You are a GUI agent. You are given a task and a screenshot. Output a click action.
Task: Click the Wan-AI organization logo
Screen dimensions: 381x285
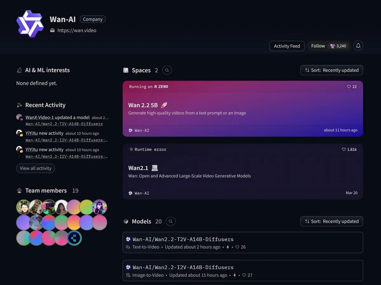(30, 24)
